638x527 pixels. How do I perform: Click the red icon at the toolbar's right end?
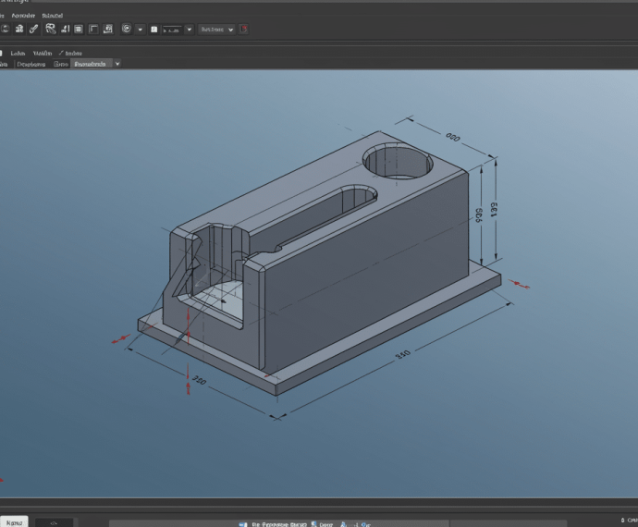point(244,29)
